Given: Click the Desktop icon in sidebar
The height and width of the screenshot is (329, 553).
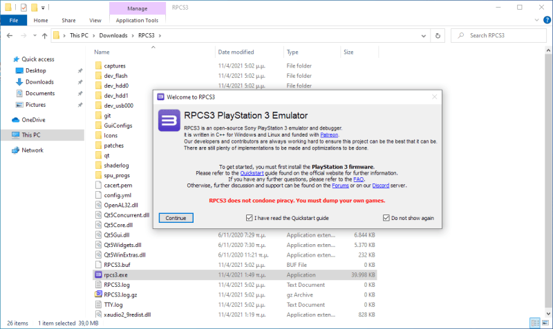Looking at the screenshot, I should point(19,71).
